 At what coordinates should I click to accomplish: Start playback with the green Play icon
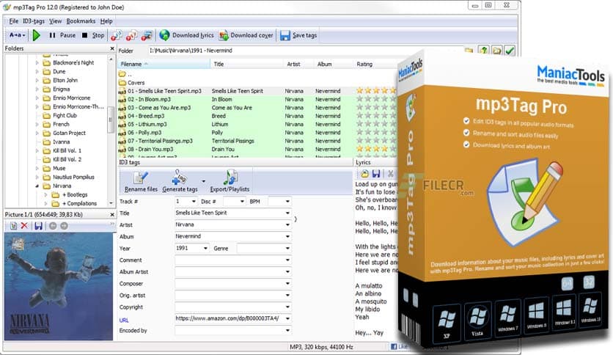tap(37, 35)
